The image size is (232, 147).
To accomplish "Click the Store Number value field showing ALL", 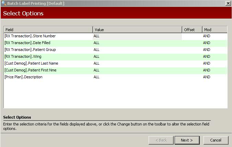I will tap(137, 36).
